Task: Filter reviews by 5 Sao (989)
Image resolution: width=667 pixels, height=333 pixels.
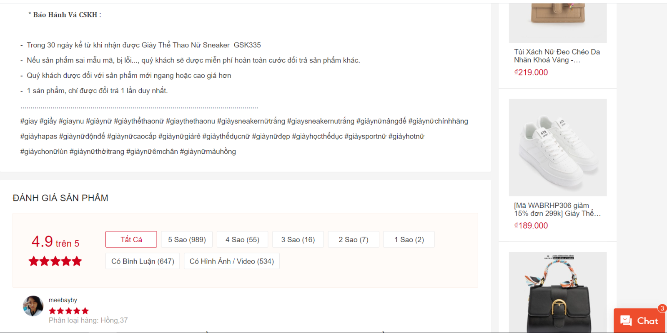Action: [187, 239]
